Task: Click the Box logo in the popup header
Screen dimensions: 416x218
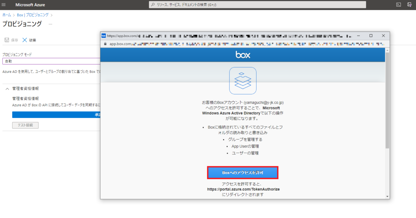Action: 243,54
